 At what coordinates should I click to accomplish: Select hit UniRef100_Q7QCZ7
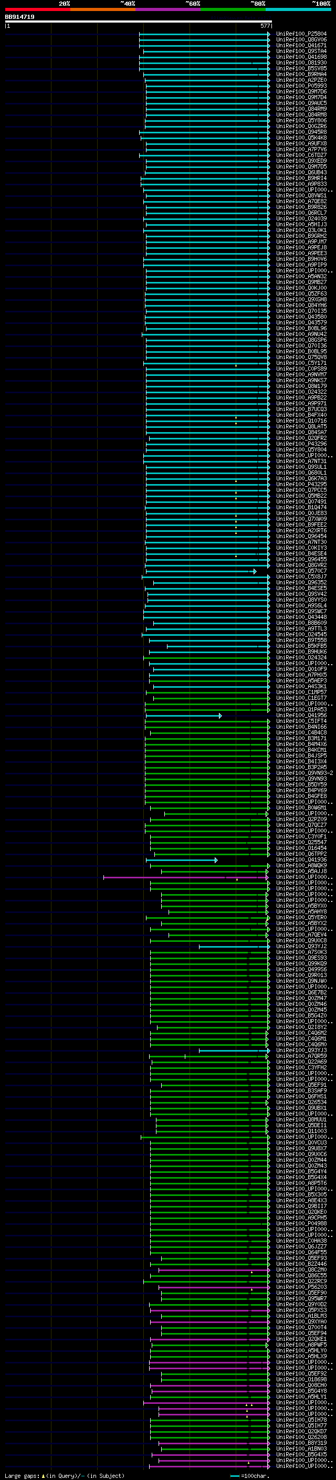[x=301, y=825]
